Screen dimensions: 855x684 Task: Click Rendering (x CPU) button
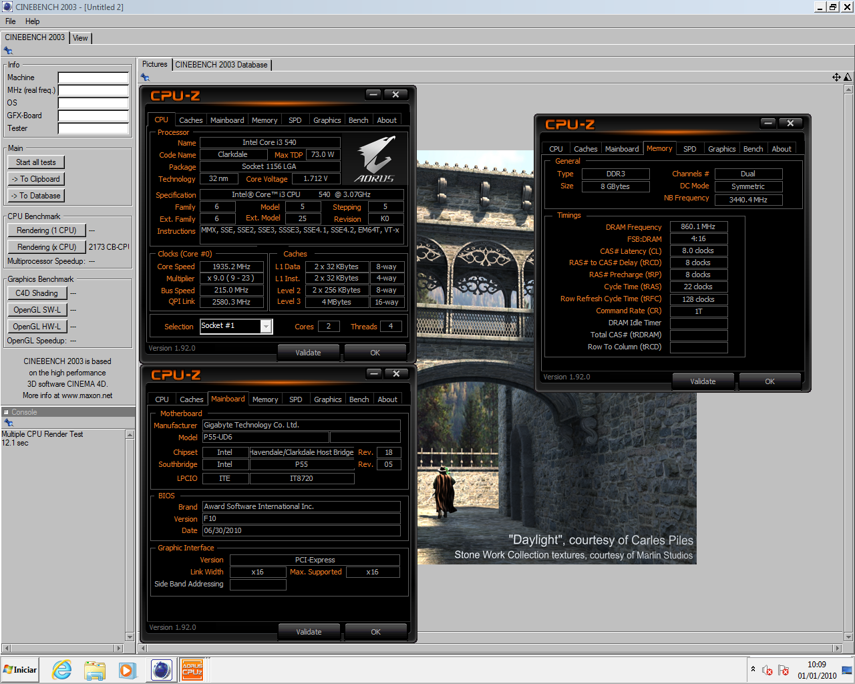(x=47, y=247)
